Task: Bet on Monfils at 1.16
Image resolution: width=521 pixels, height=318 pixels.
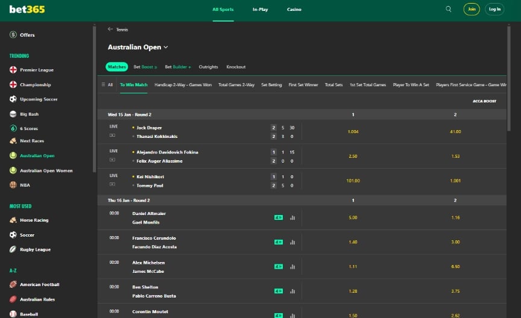Action: pyautogui.click(x=455, y=218)
